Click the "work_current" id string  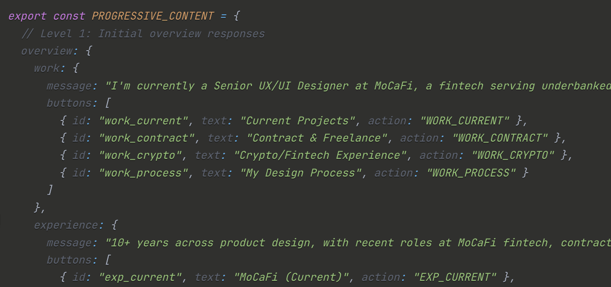coord(143,121)
